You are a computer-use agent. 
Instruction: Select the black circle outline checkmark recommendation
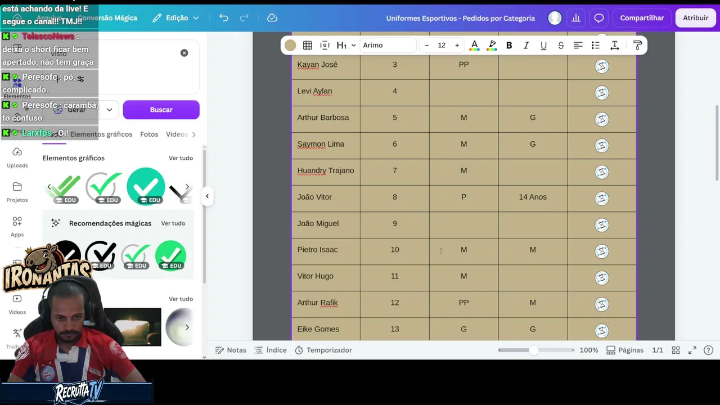[x=101, y=255]
